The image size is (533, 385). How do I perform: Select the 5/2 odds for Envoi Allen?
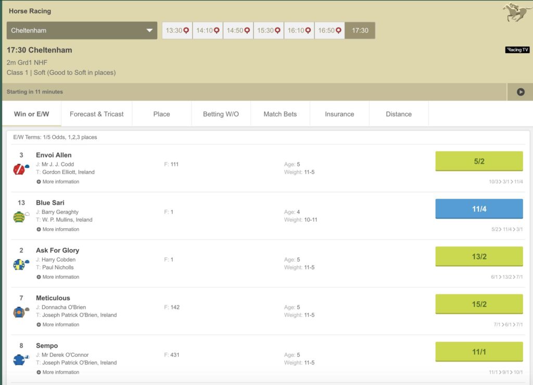pyautogui.click(x=478, y=161)
